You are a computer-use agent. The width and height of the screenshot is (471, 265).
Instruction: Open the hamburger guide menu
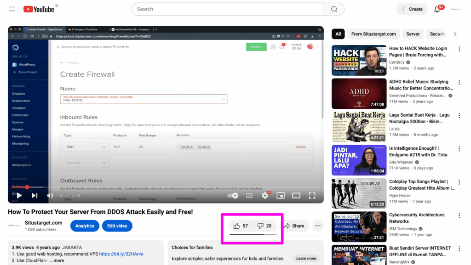[x=11, y=9]
